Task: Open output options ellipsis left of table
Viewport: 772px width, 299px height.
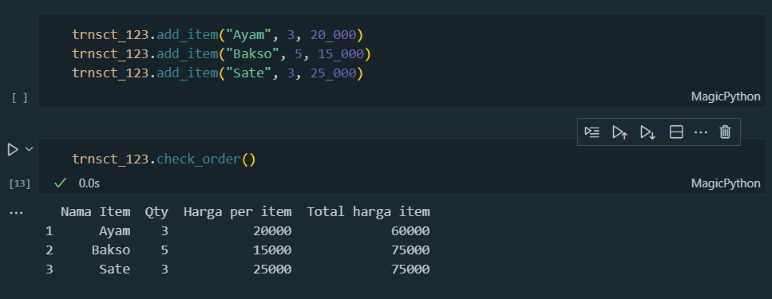Action: (16, 214)
